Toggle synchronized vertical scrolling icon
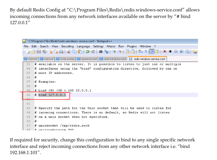 point(127,52)
